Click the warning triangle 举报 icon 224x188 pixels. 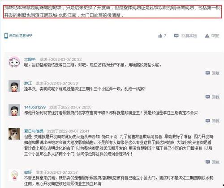(x=207, y=36)
